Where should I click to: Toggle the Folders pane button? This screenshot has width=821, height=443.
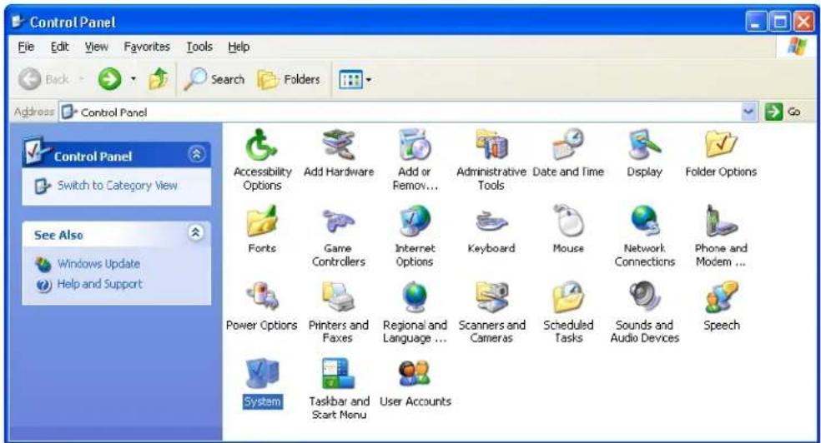point(289,79)
